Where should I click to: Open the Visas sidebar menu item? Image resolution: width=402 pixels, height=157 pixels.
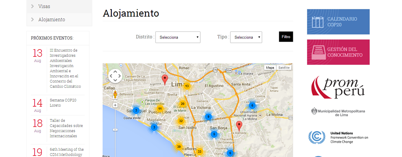pyautogui.click(x=44, y=6)
